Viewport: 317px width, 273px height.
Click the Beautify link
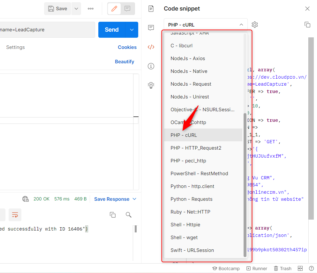pos(125,62)
